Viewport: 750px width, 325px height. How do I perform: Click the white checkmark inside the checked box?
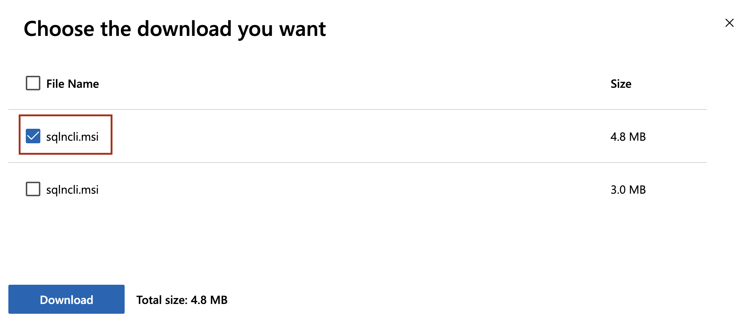[33, 136]
